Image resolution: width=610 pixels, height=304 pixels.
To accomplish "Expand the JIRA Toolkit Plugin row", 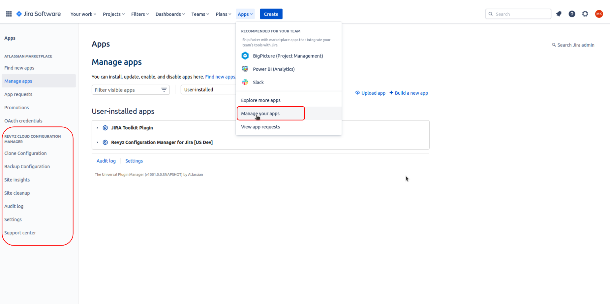I will (97, 128).
